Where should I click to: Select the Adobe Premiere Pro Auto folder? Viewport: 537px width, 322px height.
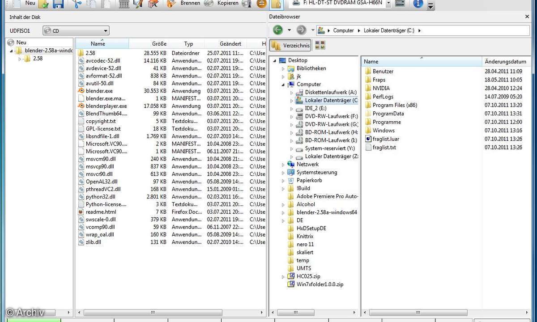(328, 196)
